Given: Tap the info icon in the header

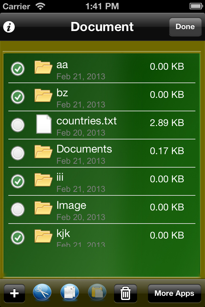Looking at the screenshot, I should [9, 27].
